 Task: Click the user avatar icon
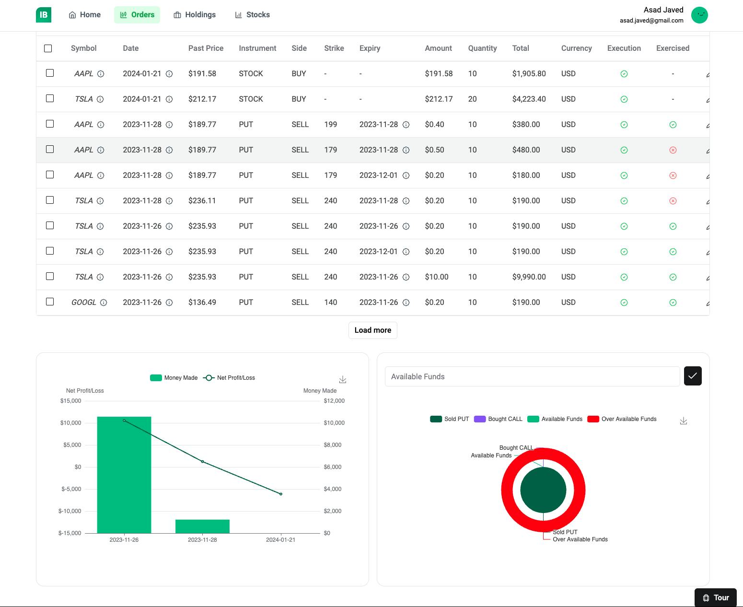[x=699, y=15]
